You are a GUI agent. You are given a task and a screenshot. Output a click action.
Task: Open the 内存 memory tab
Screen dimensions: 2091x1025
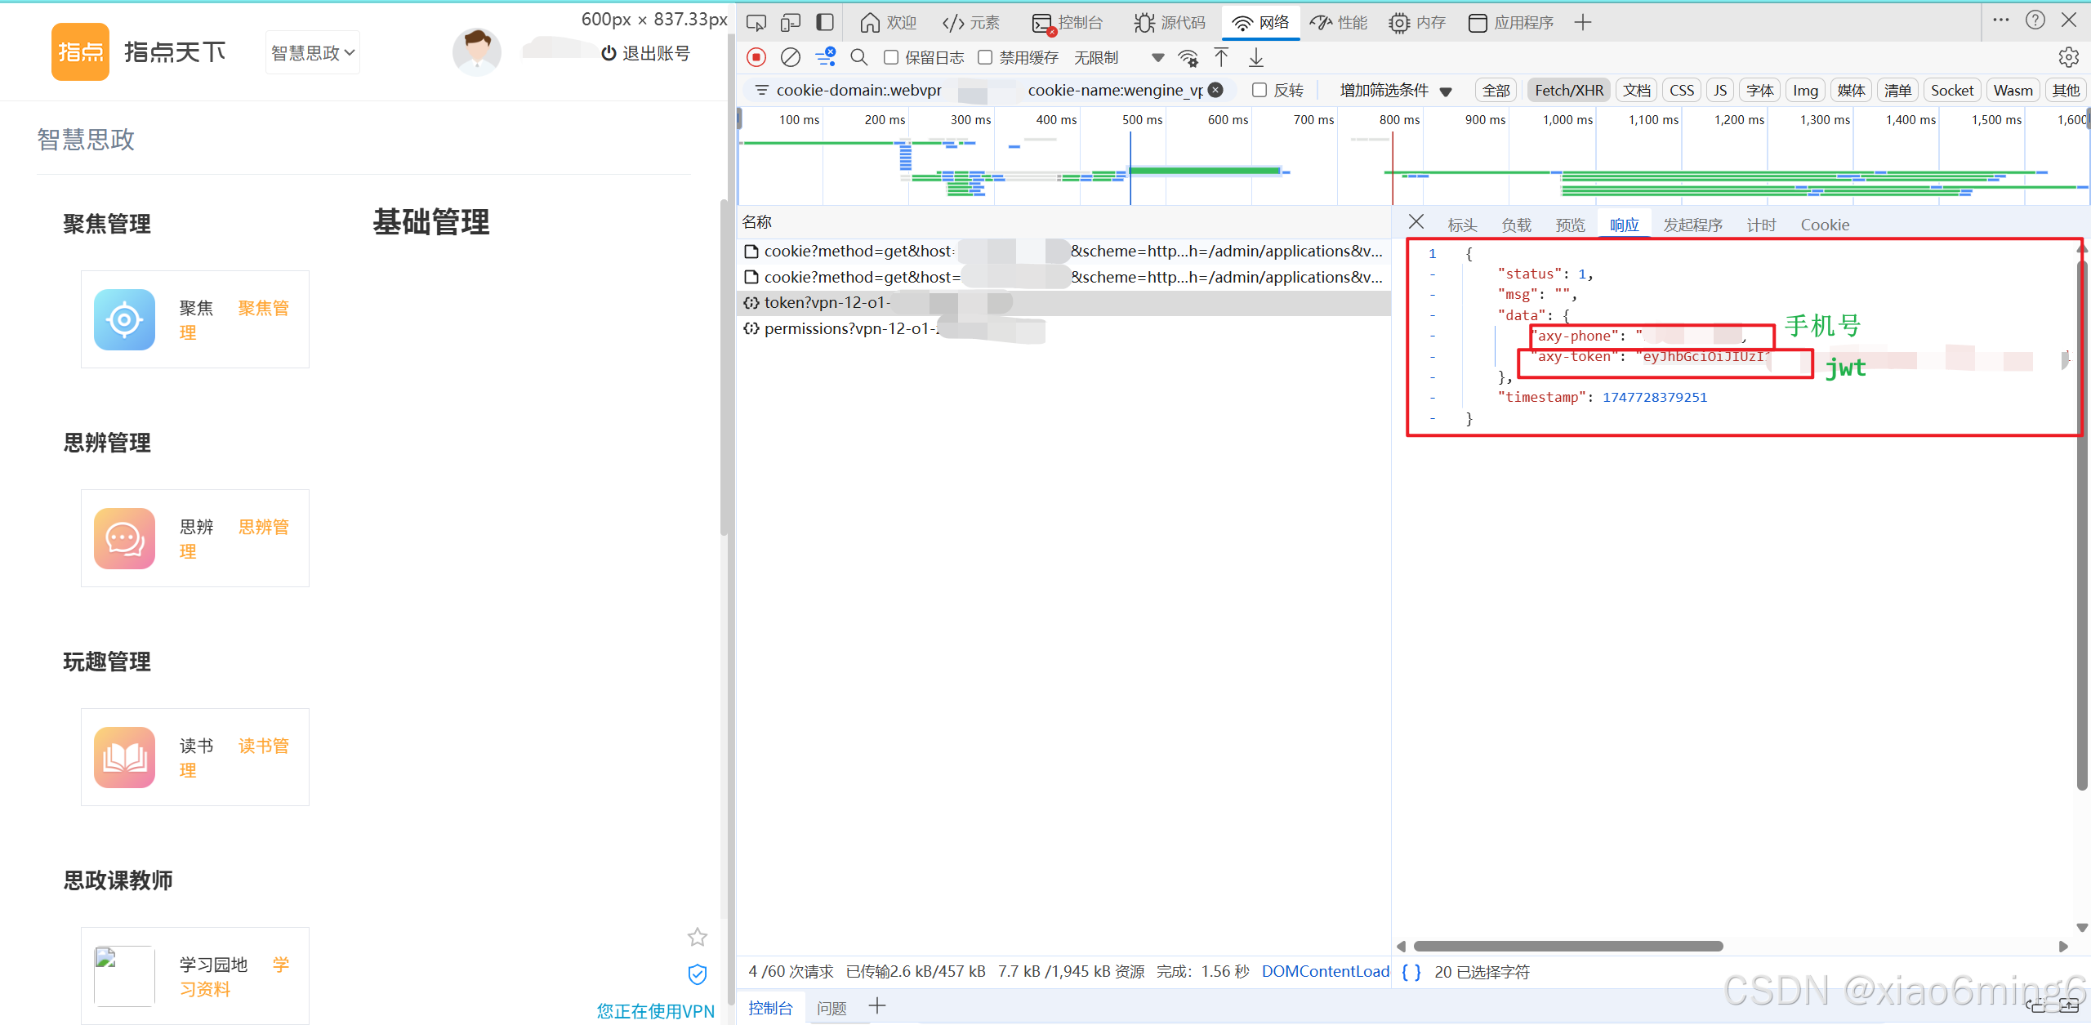click(1417, 23)
